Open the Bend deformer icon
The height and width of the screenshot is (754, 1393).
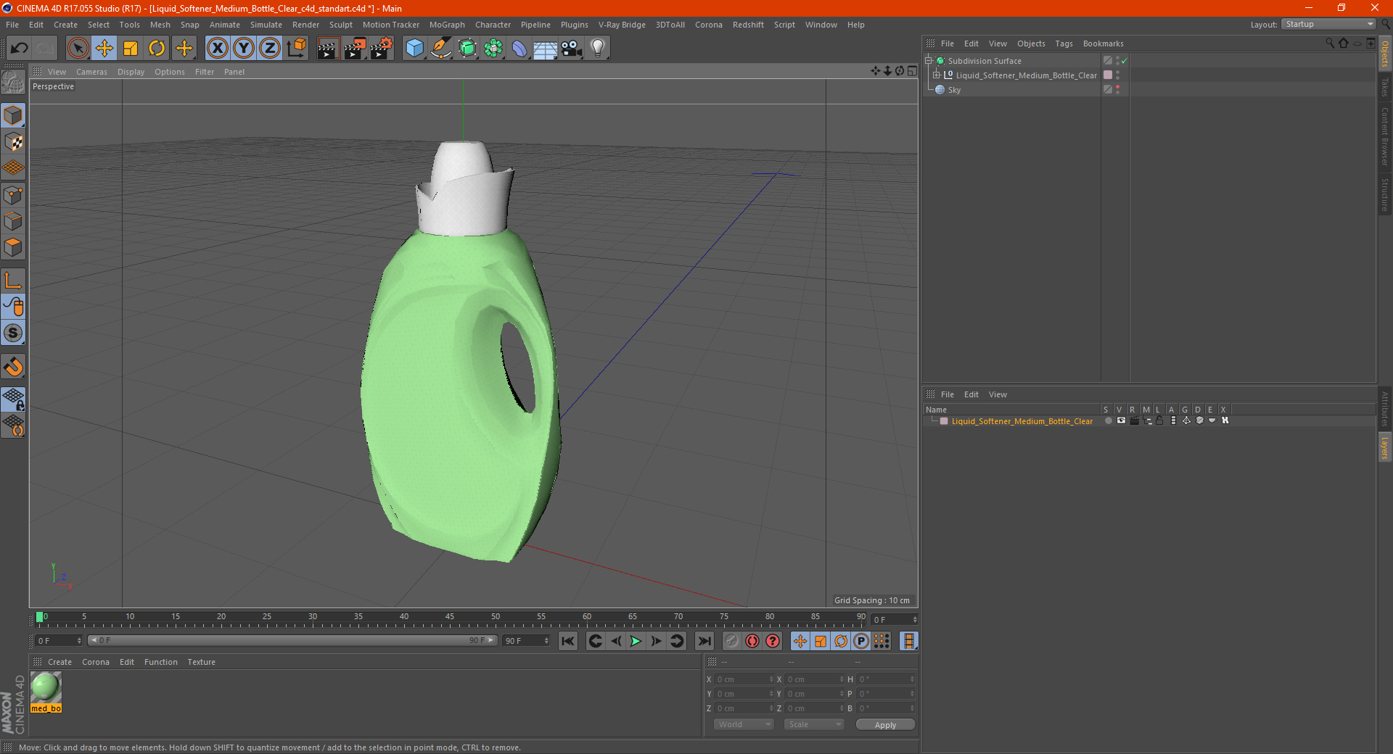pyautogui.click(x=519, y=49)
